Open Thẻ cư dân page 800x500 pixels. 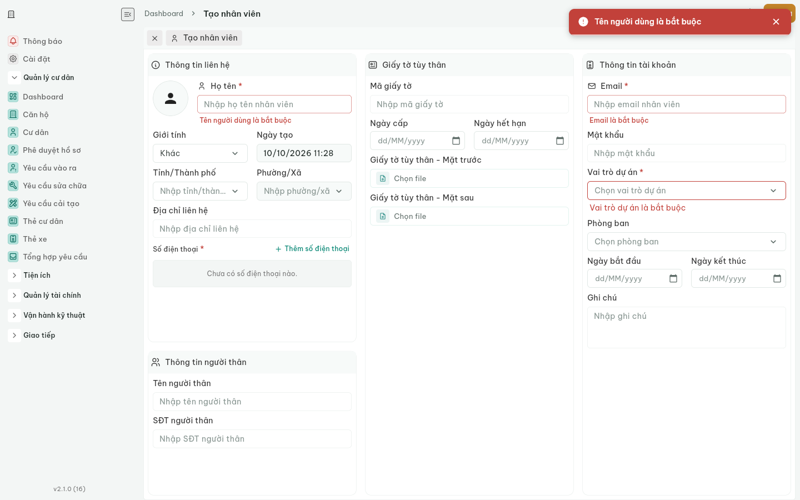pyautogui.click(x=43, y=221)
